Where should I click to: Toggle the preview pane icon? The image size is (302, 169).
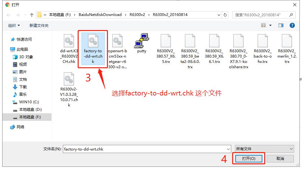coord(281,25)
